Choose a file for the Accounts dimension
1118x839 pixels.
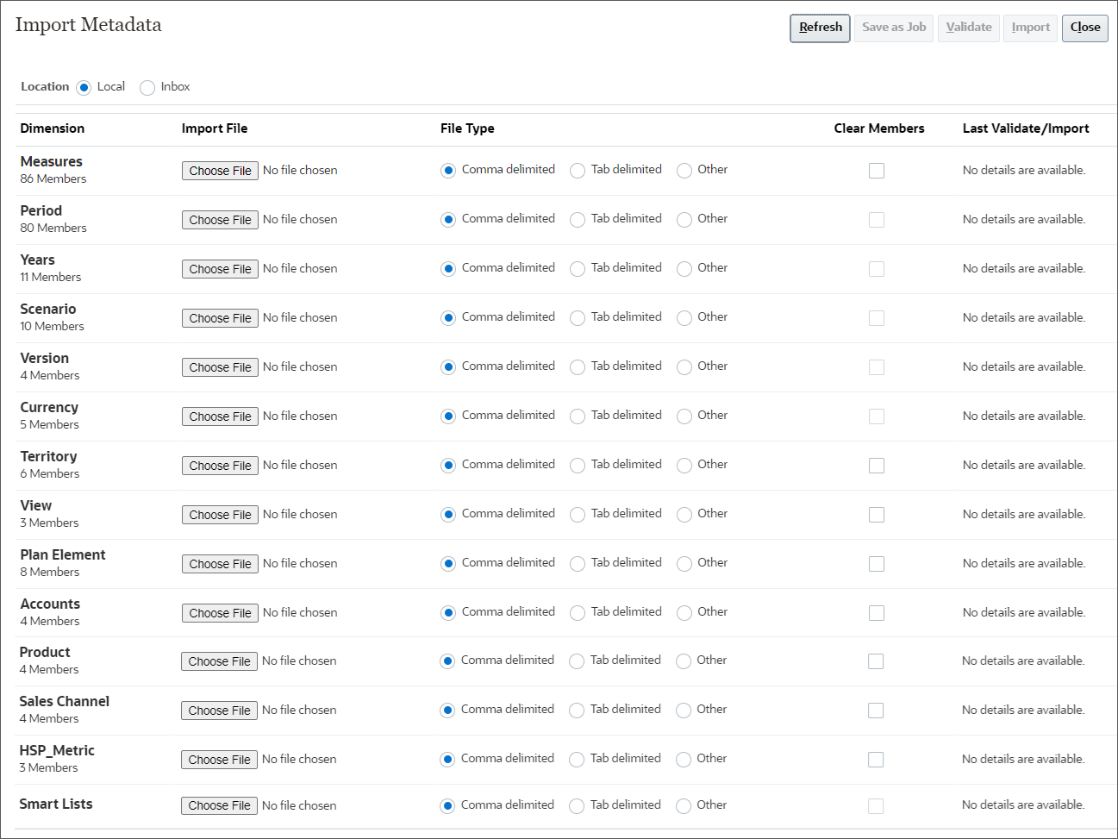click(220, 612)
